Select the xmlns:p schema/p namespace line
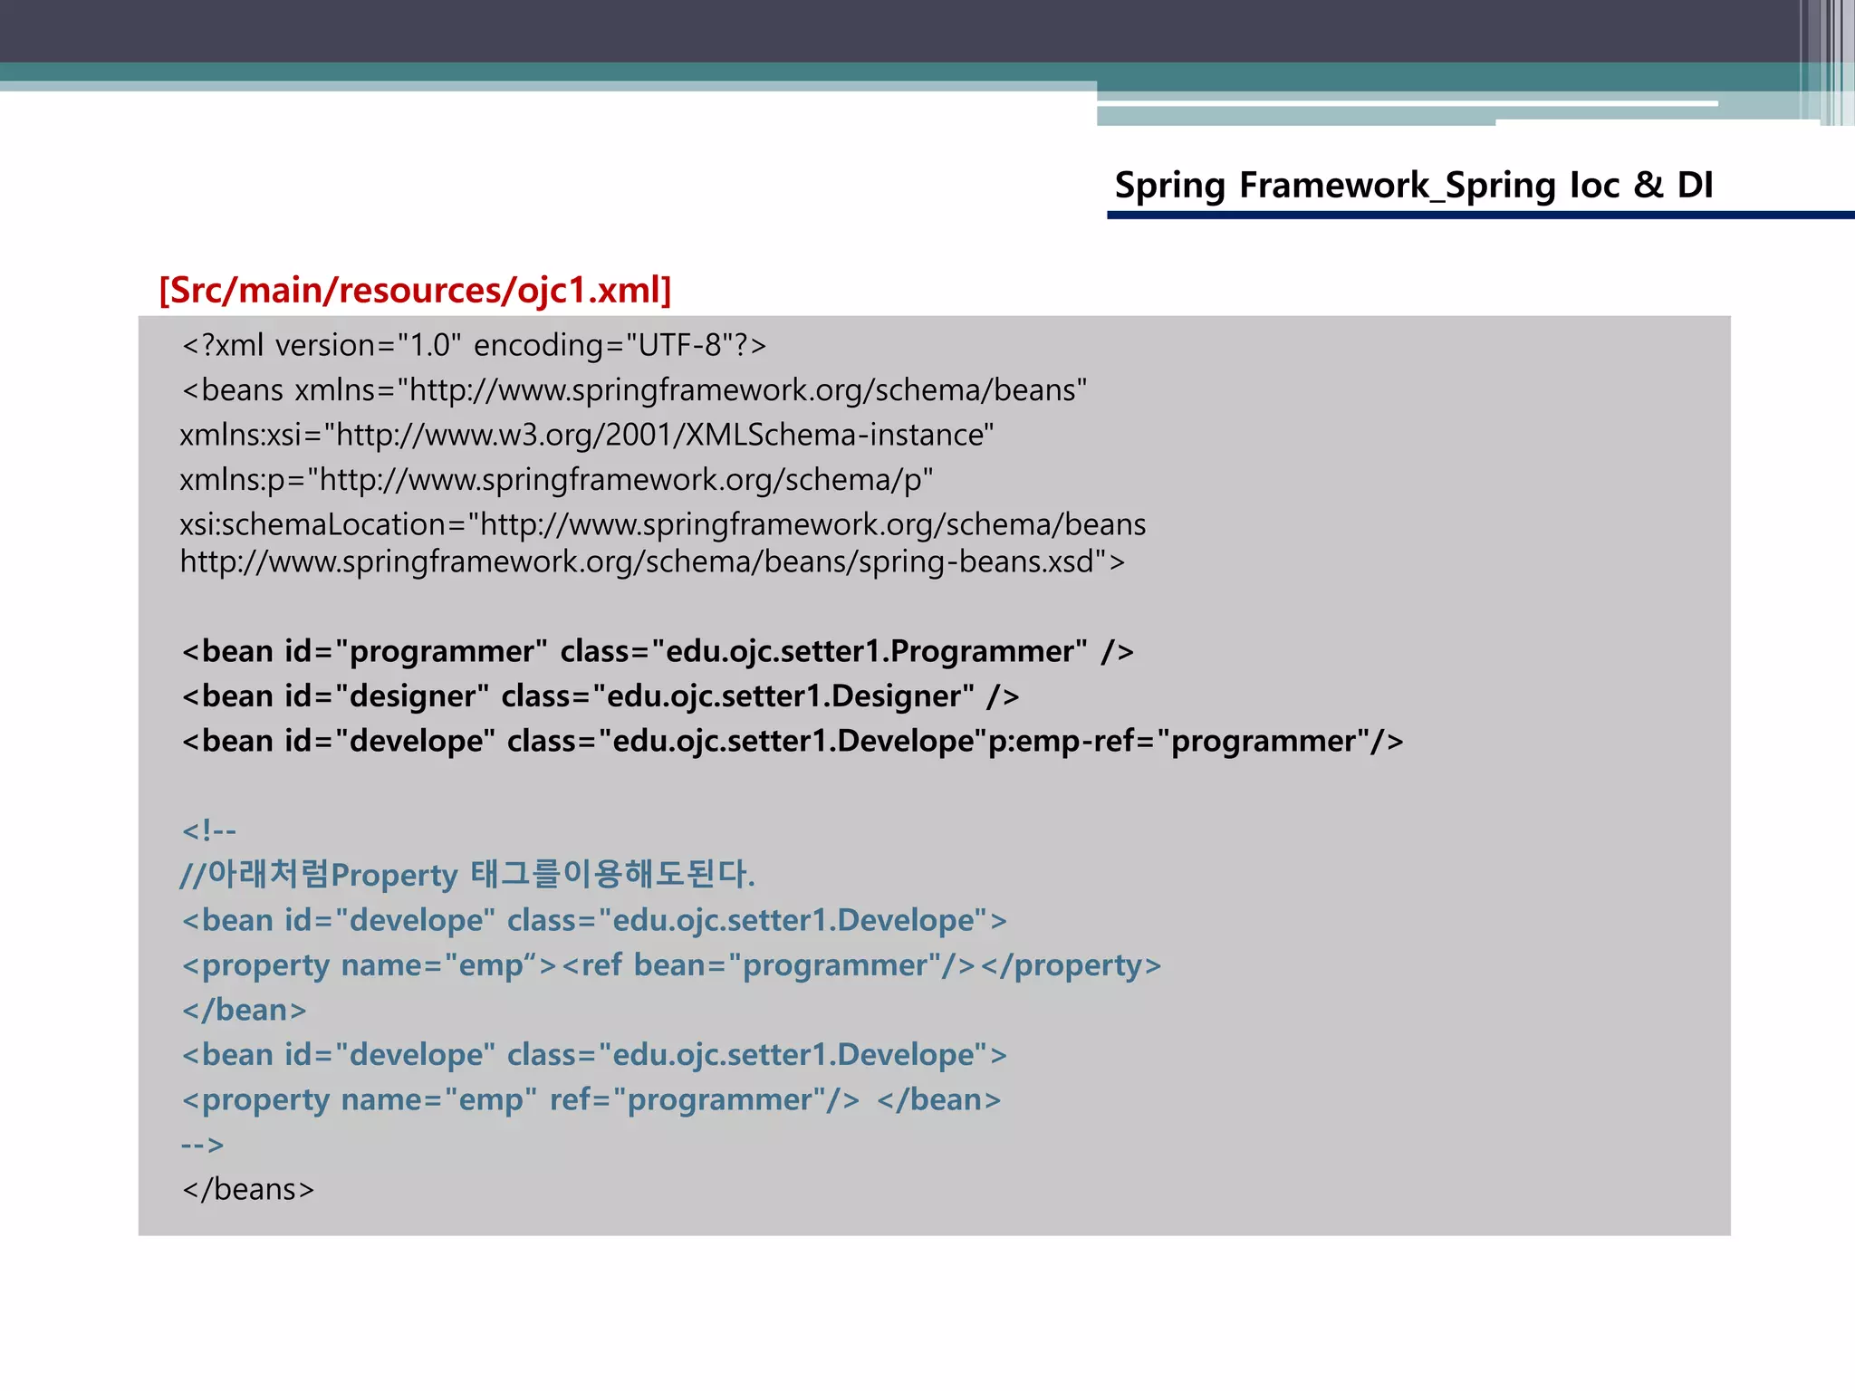The width and height of the screenshot is (1855, 1391). pos(556,480)
